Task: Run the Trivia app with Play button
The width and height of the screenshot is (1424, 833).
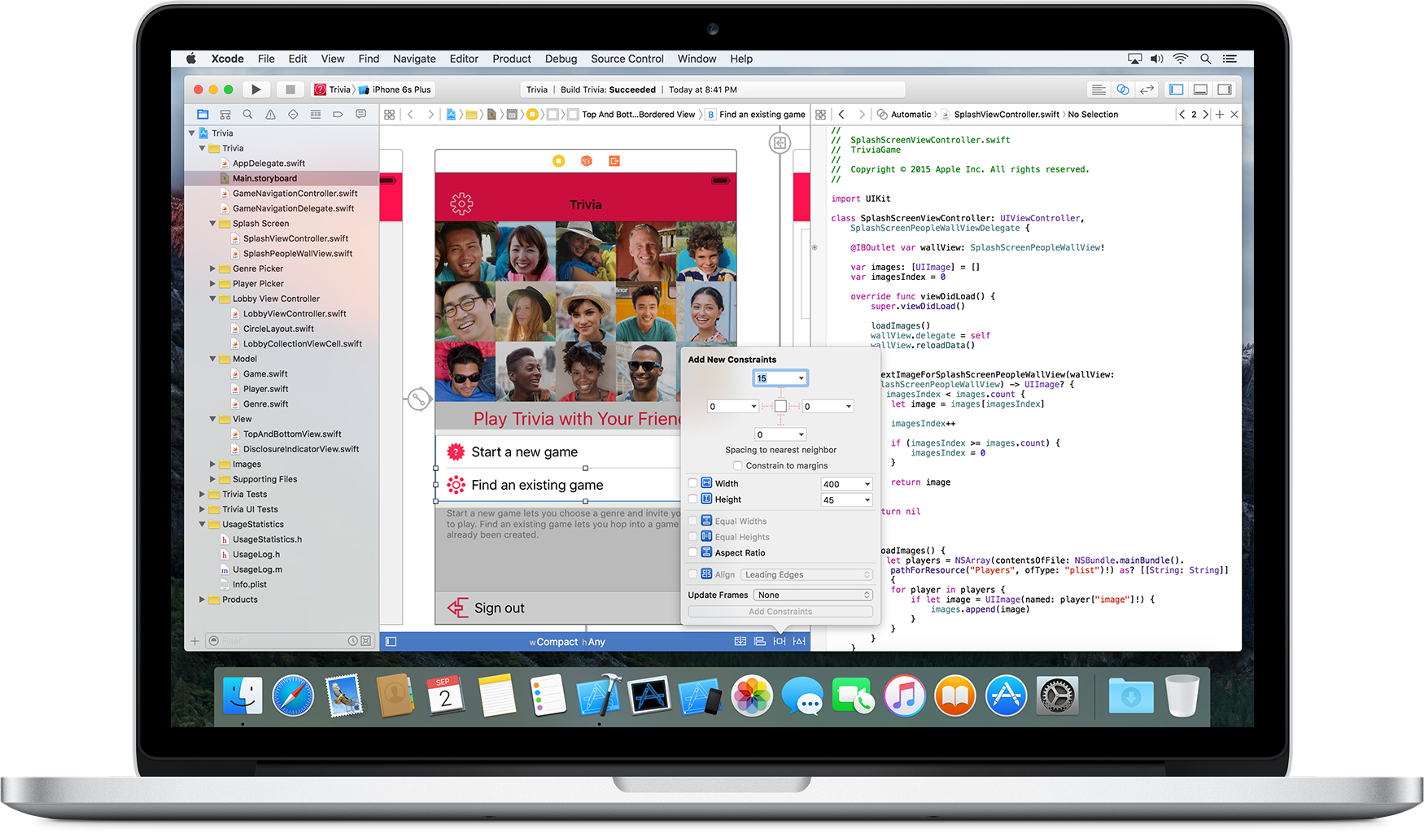Action: point(256,89)
